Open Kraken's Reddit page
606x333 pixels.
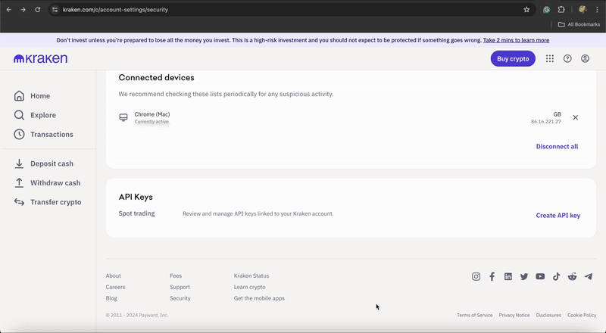click(x=573, y=276)
